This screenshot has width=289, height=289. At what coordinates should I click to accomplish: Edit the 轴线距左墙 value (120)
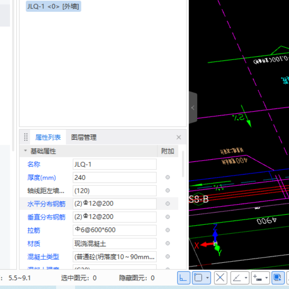pos(114,191)
